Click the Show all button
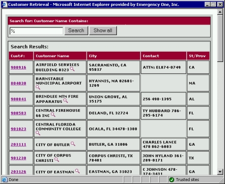 point(103,31)
